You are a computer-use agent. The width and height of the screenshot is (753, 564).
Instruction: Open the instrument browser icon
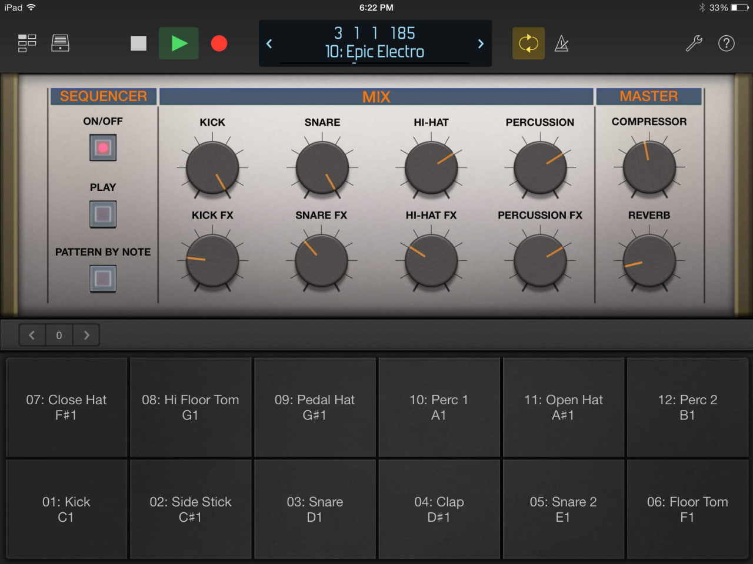[x=60, y=43]
